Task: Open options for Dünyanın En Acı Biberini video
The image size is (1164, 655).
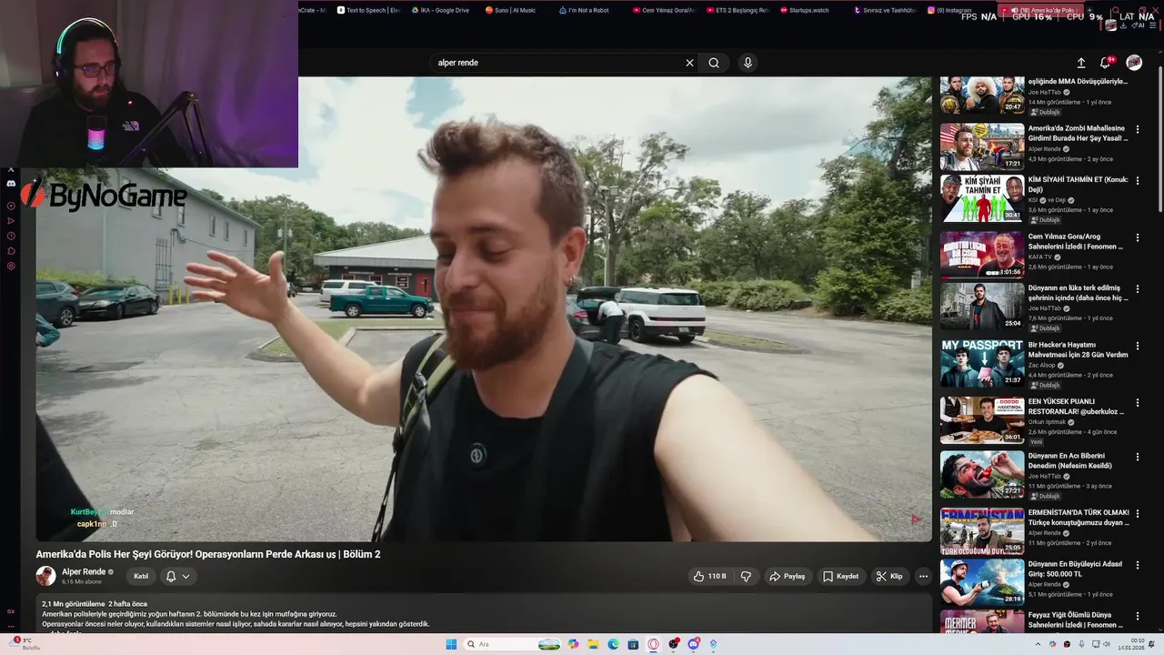Action: [1137, 457]
